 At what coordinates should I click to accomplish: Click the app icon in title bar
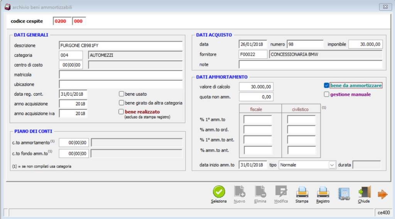point(8,7)
